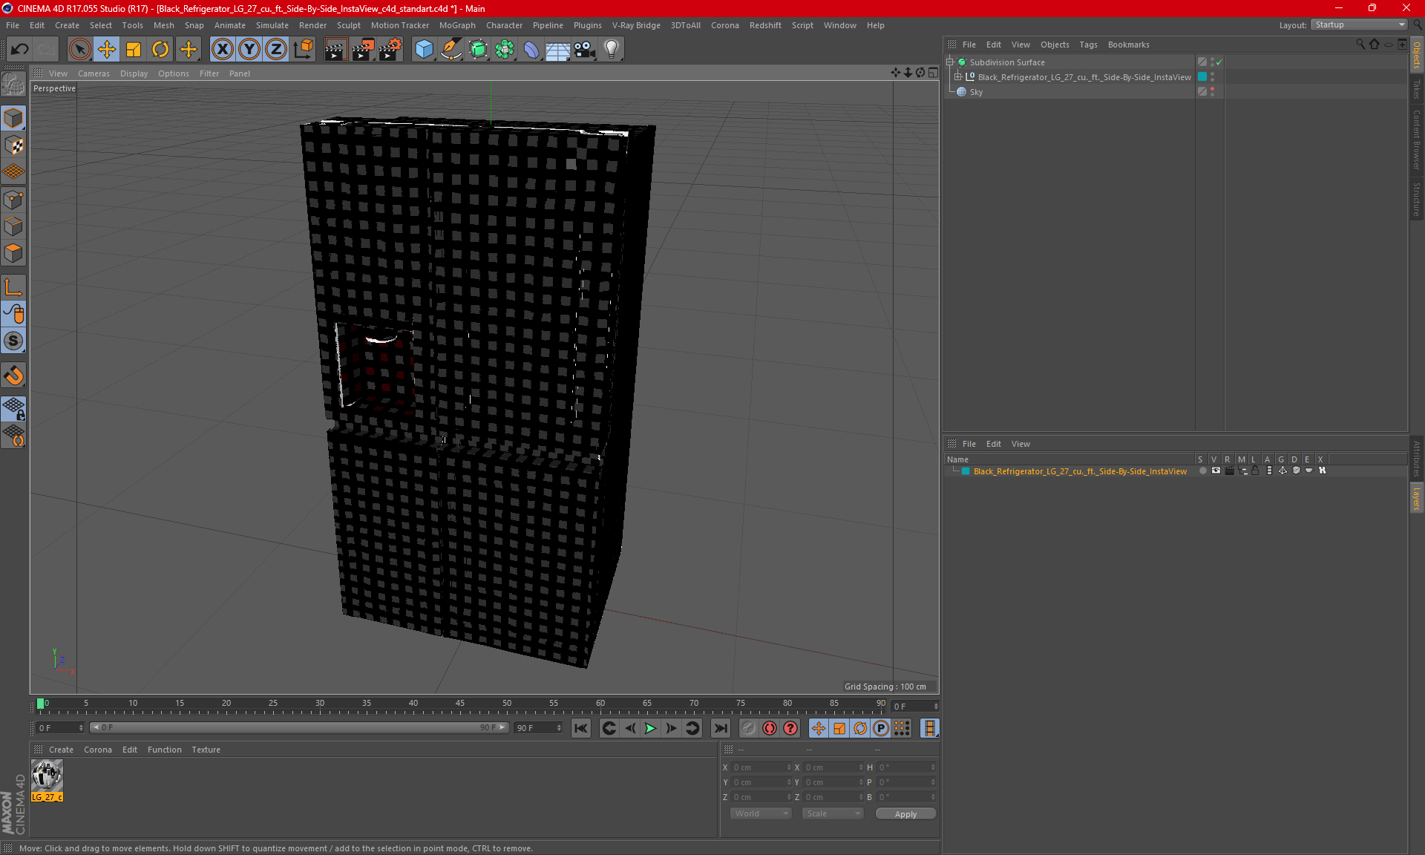
Task: Render the active view
Action: (335, 49)
